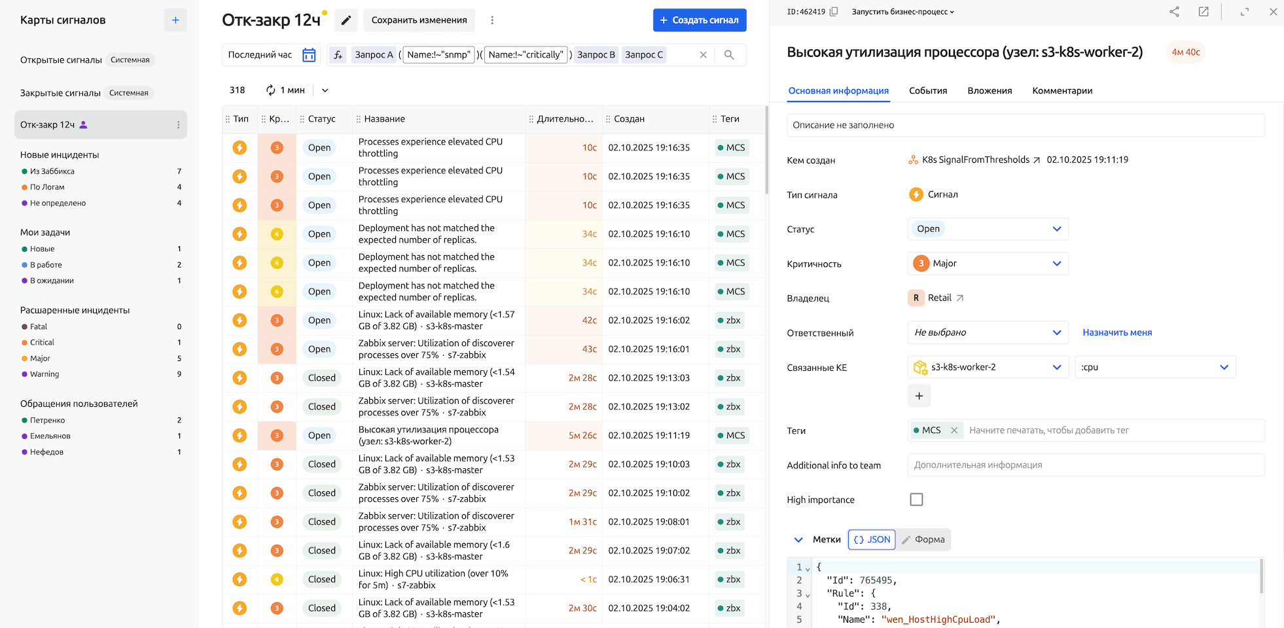
Task: Click the share icon in details panel
Action: tap(1174, 12)
